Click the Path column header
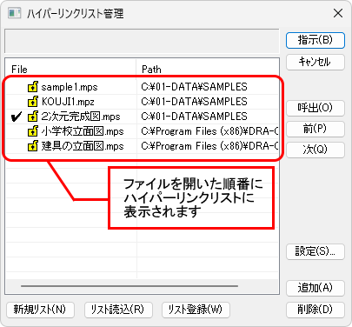The width and height of the screenshot is (352, 327). coord(208,69)
